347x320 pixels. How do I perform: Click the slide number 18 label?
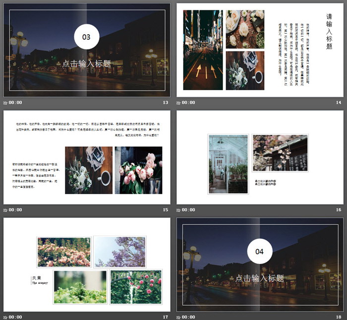[x=339, y=317]
